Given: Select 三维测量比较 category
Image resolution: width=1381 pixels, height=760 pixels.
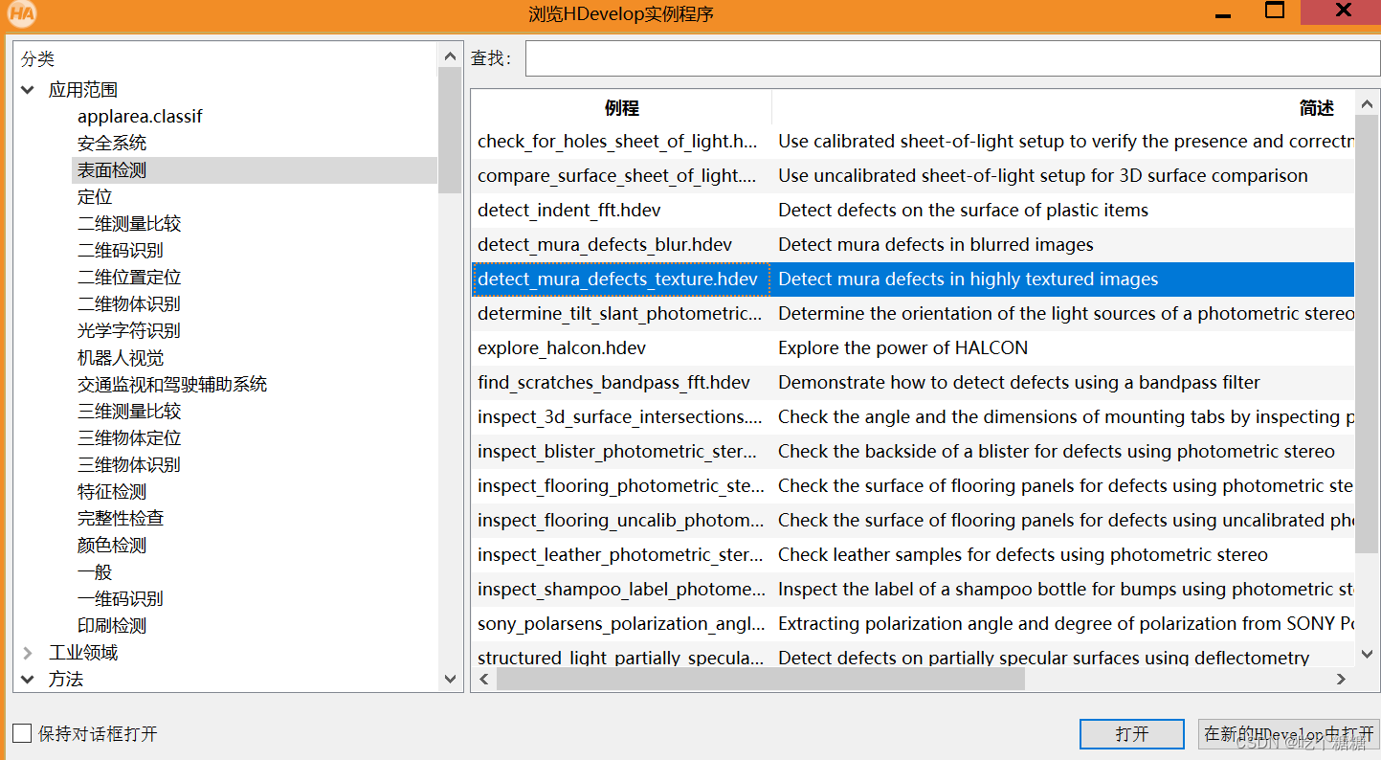Looking at the screenshot, I should (x=129, y=412).
